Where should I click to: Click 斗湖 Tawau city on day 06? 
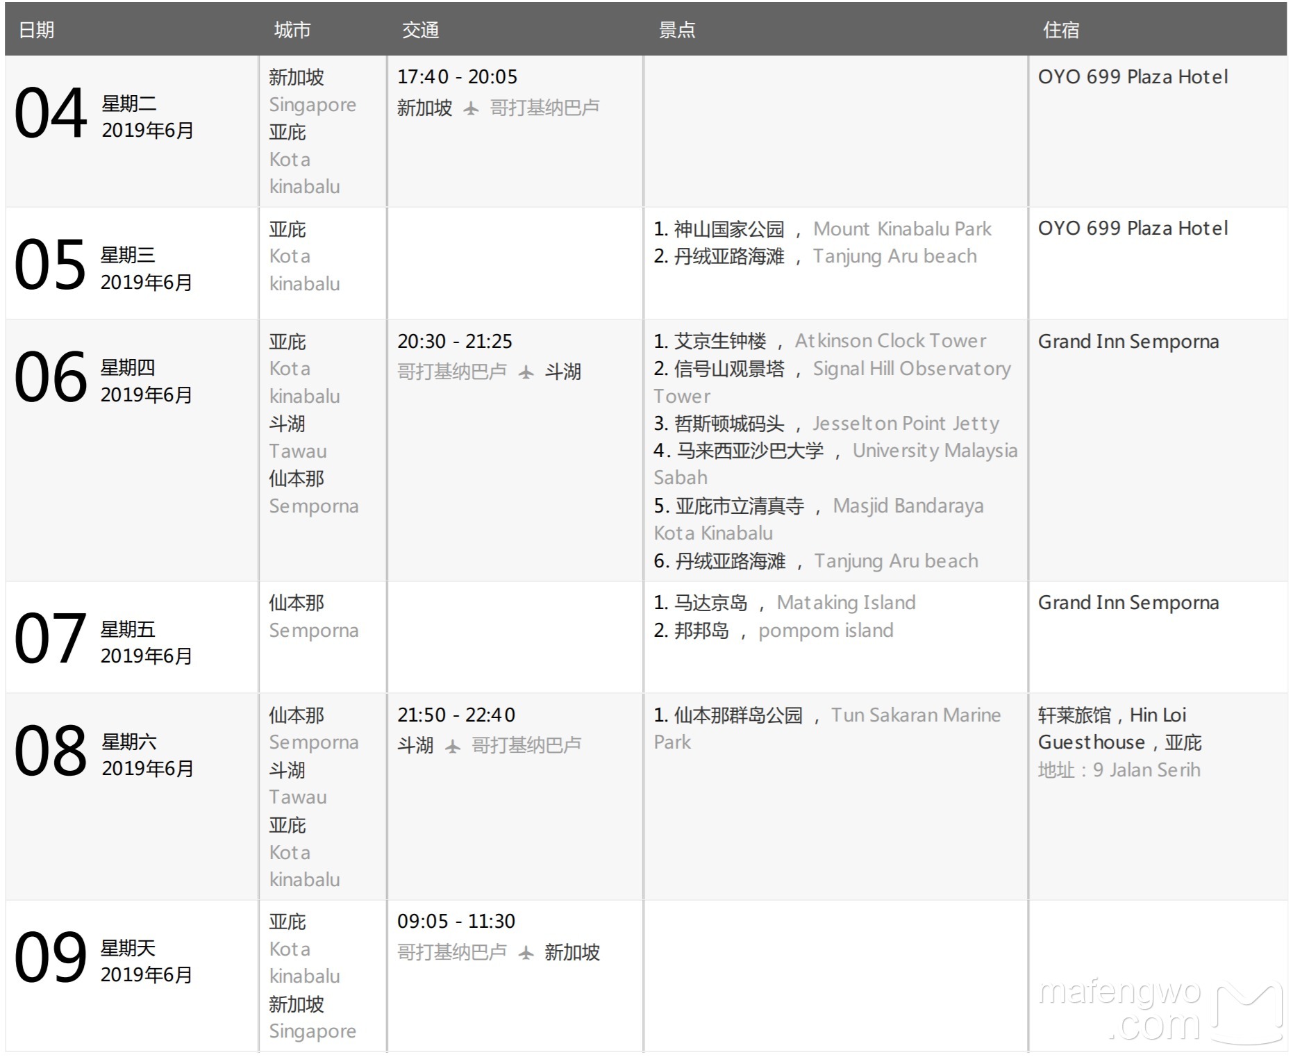click(x=299, y=438)
